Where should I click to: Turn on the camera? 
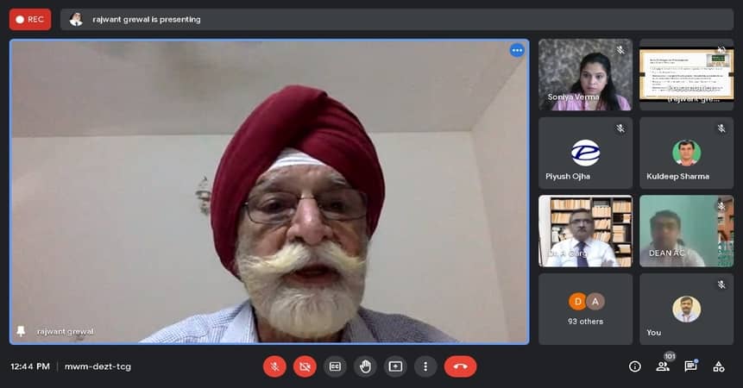(x=305, y=366)
